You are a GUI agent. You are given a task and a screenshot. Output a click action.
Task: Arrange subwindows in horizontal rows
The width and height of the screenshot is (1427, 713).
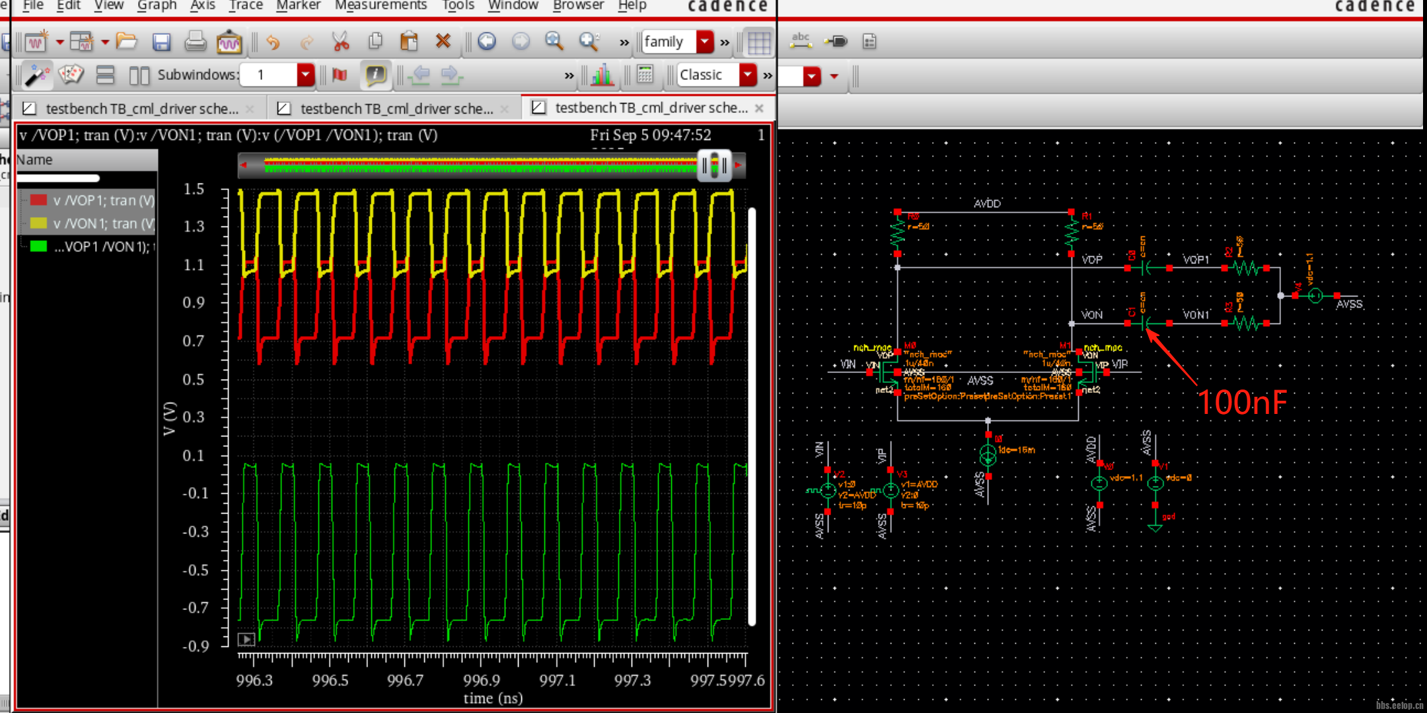(106, 75)
